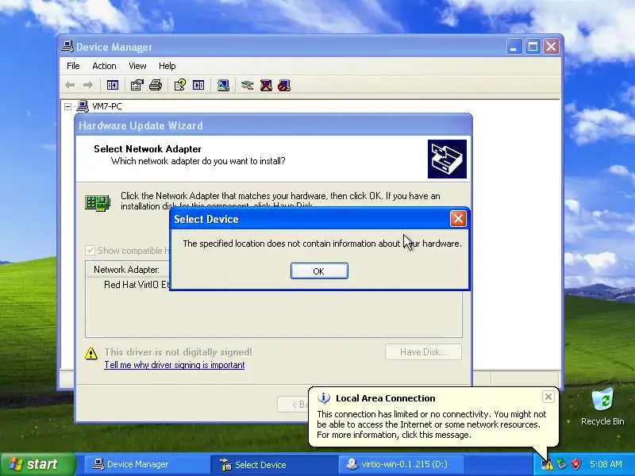Open the File menu in Device Manager
Viewport: 635px width, 476px height.
[73, 66]
